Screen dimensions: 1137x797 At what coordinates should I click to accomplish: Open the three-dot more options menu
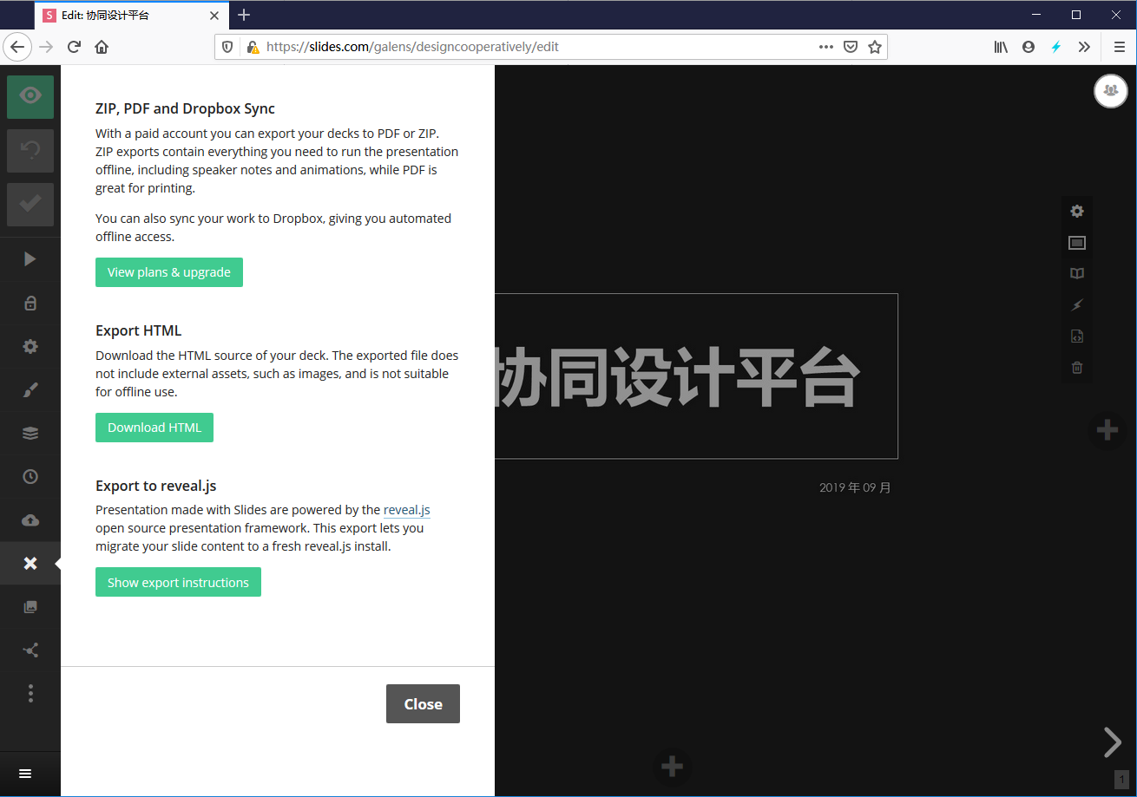(x=30, y=693)
